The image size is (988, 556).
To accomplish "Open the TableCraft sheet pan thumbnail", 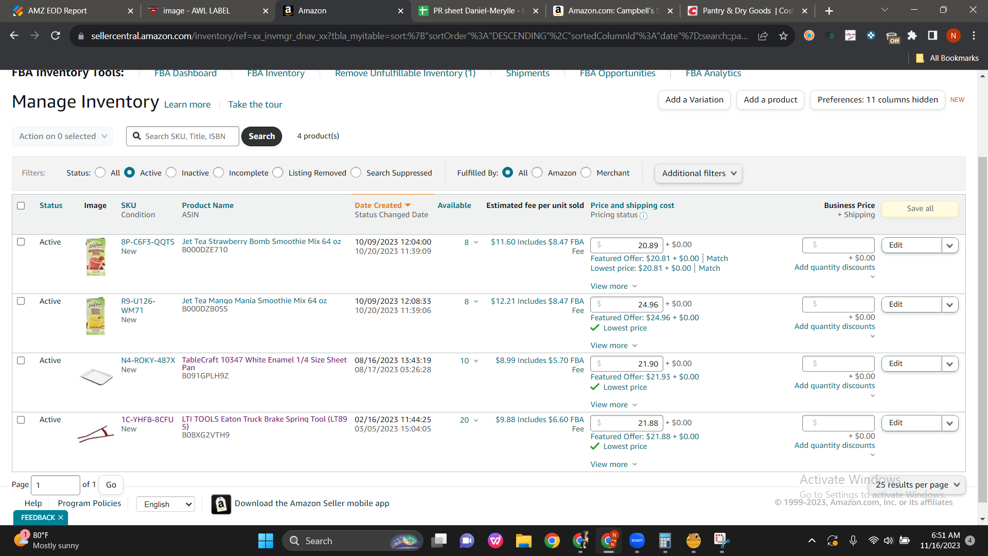I will click(96, 376).
